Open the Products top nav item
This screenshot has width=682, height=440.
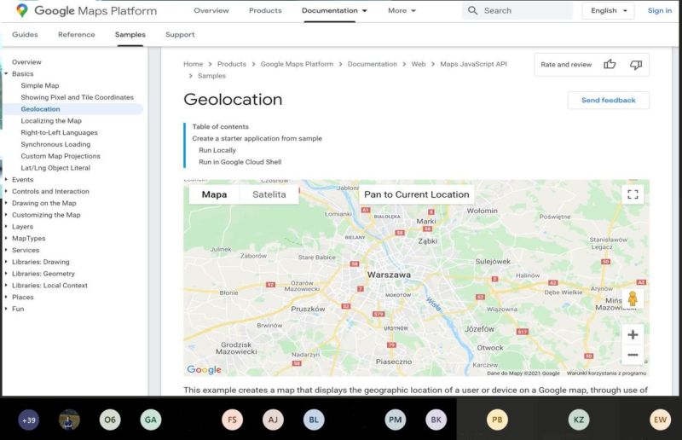[265, 10]
